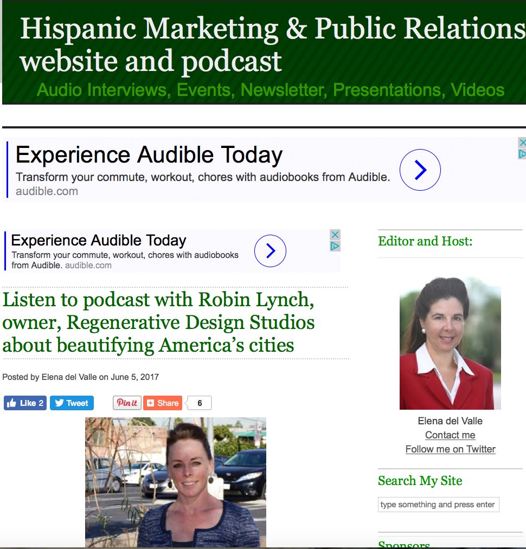Click the Search My Site heading
The image size is (526, 549).
pyautogui.click(x=420, y=481)
